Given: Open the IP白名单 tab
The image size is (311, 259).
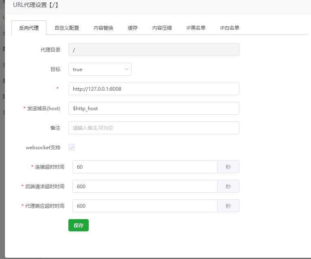Looking at the screenshot, I should (230, 28).
